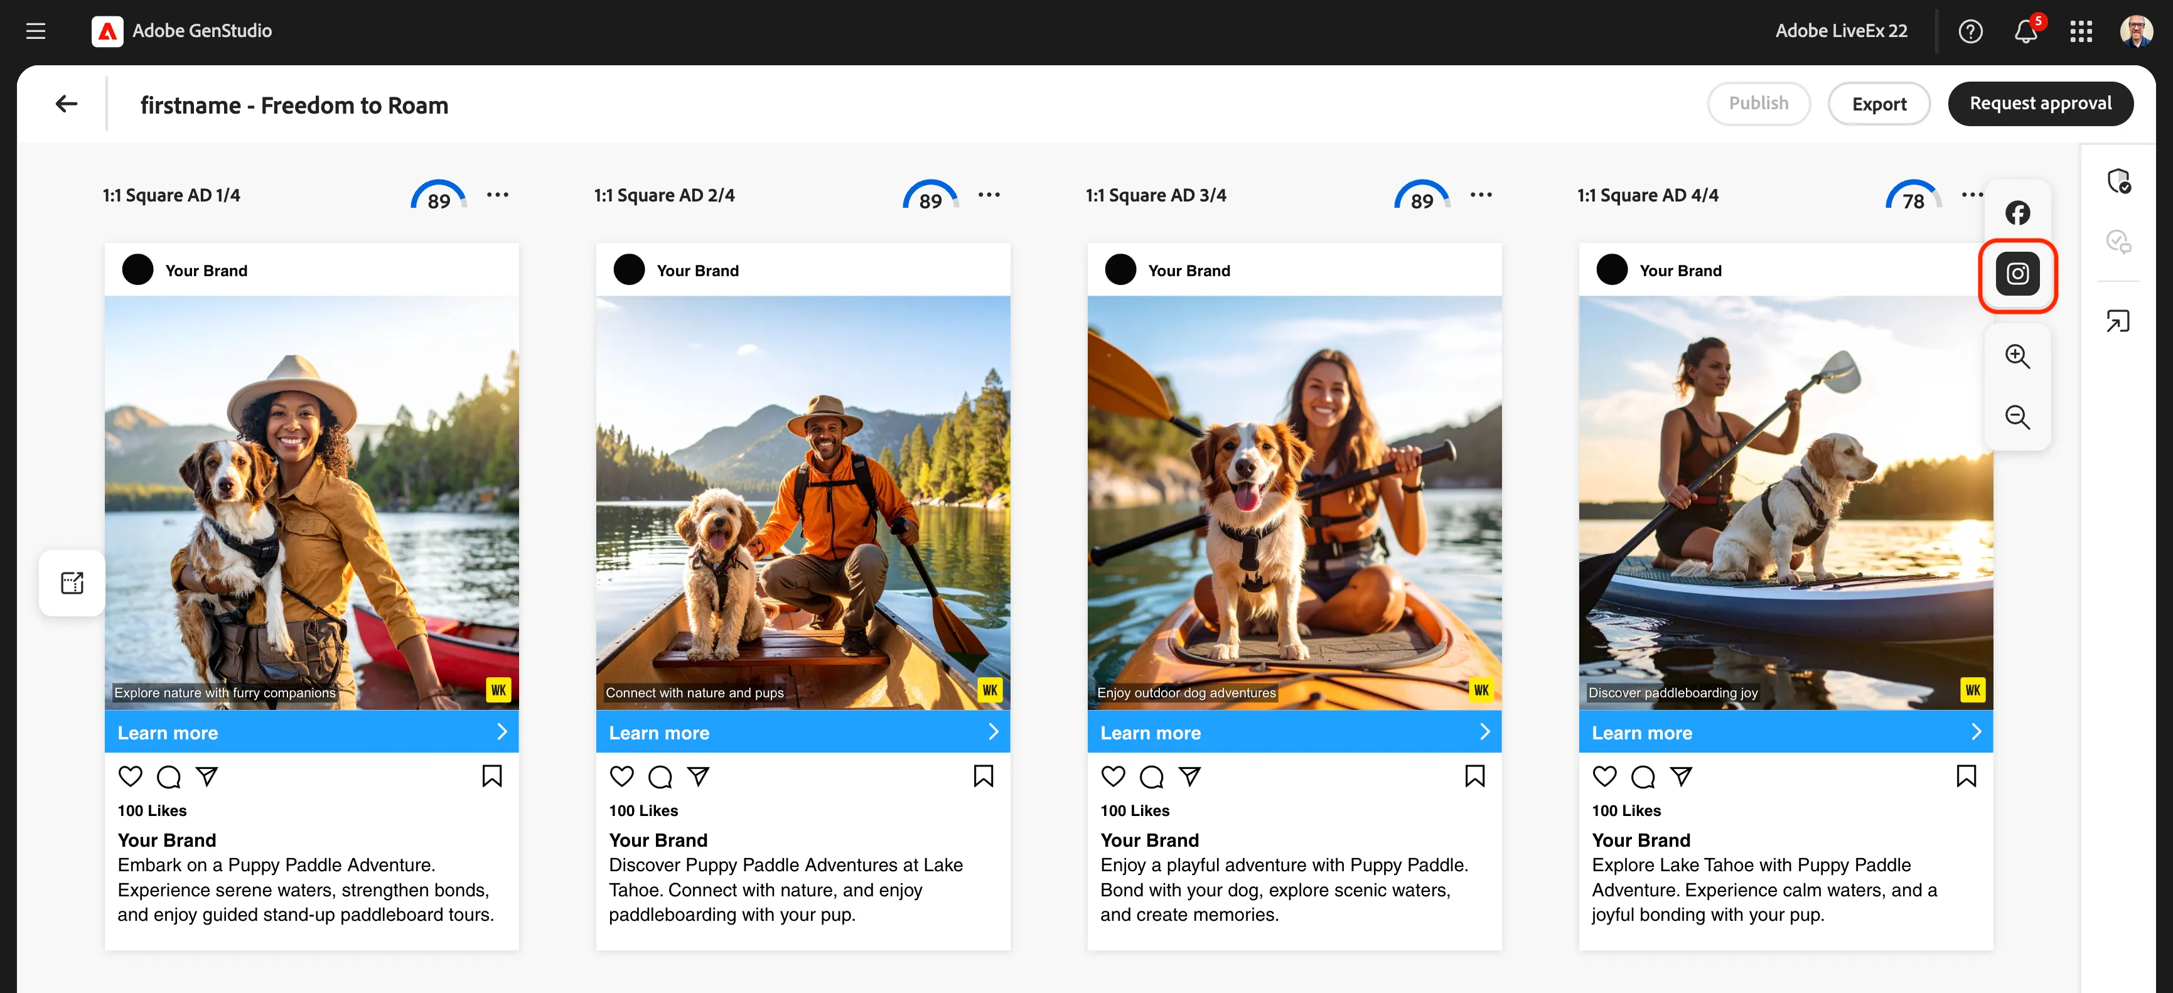Go back with the left arrow

(66, 104)
